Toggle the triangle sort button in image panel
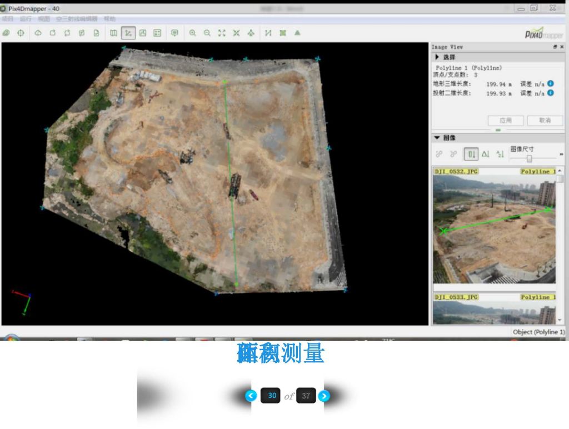This screenshot has width=569, height=429. [486, 154]
